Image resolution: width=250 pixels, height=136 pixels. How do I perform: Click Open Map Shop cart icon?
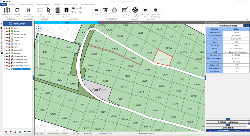(145, 10)
